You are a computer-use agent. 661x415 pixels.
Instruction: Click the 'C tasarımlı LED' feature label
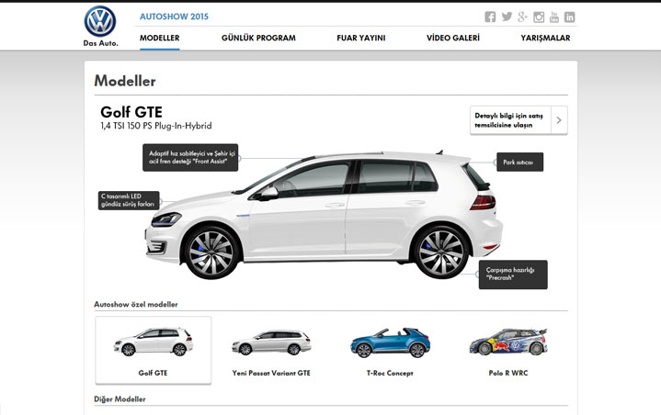[x=129, y=200]
